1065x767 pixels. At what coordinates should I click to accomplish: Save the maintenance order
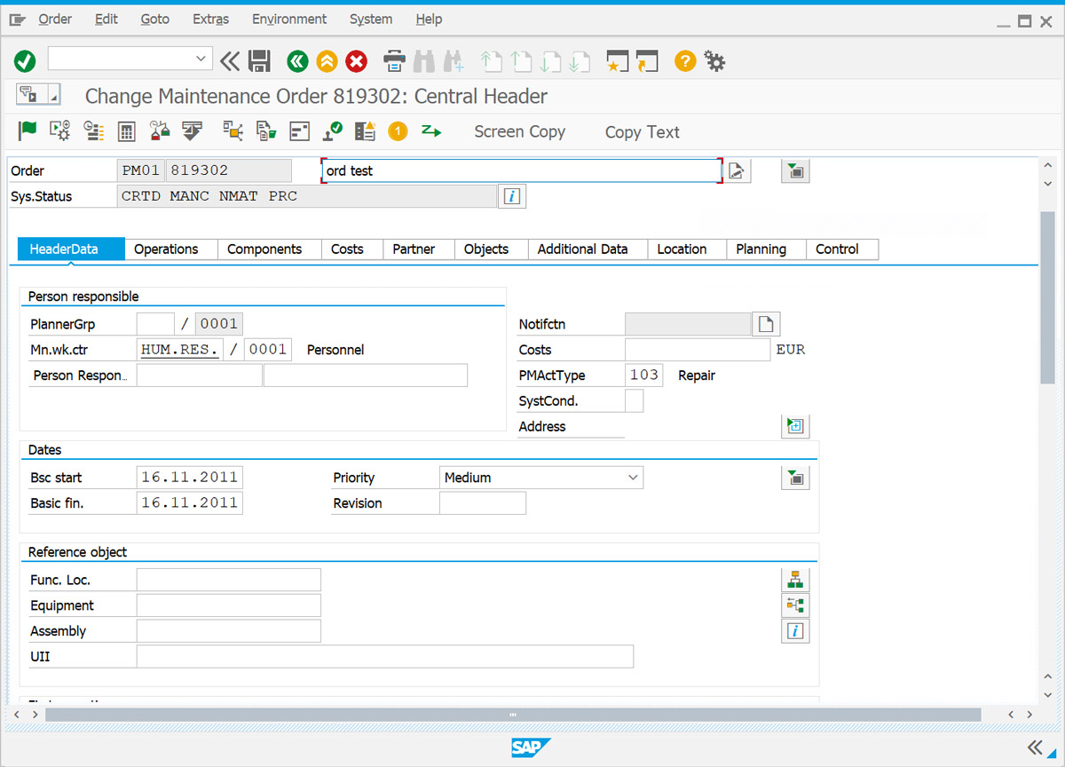point(259,61)
